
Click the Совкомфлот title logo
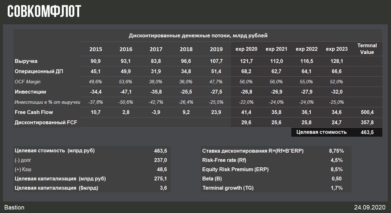click(x=44, y=11)
